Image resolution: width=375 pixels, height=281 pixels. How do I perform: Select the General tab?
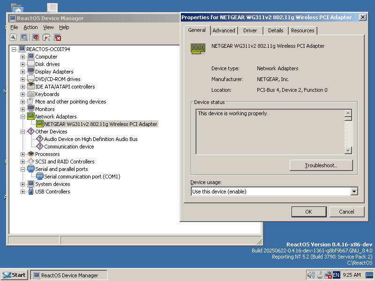[197, 30]
